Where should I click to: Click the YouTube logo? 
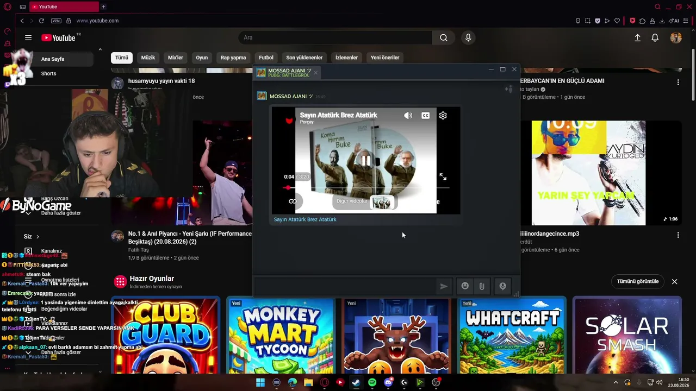(58, 37)
